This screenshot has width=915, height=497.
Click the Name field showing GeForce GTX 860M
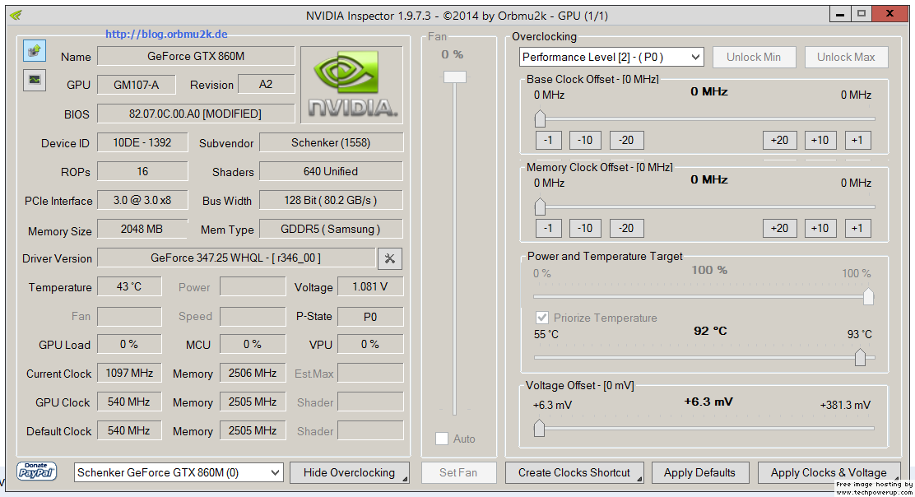point(196,56)
